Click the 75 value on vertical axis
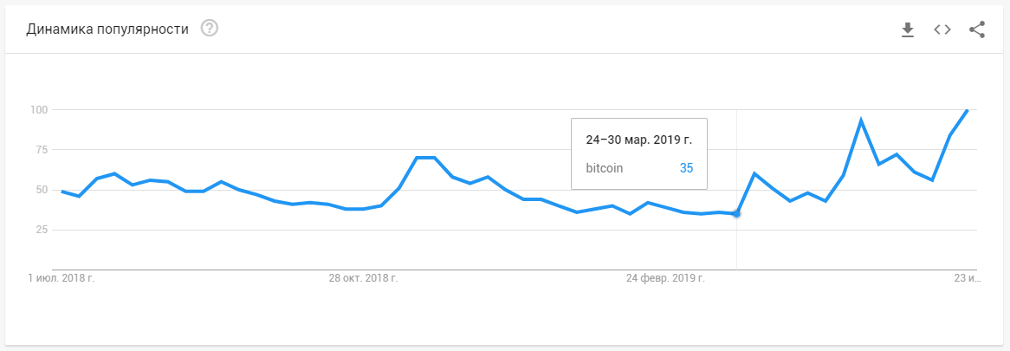This screenshot has height=351, width=1010. [42, 149]
